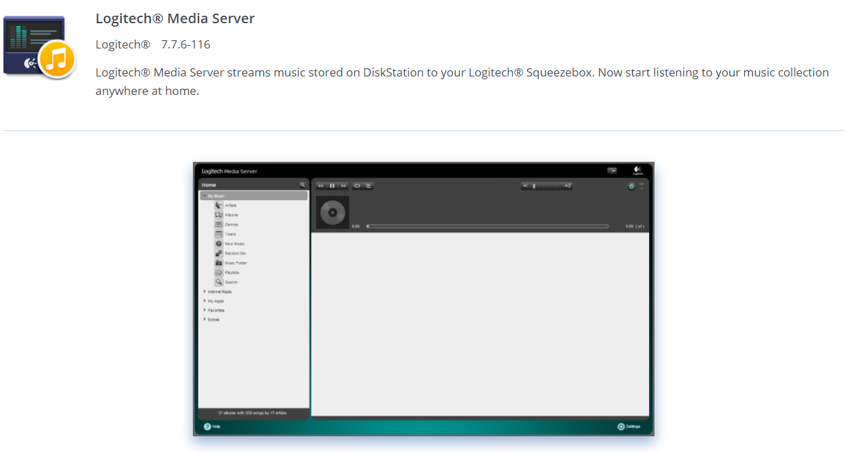Viewport: 846px width, 452px height.
Task: Click the Logitech Media Server title in screenshot
Action: (x=229, y=171)
